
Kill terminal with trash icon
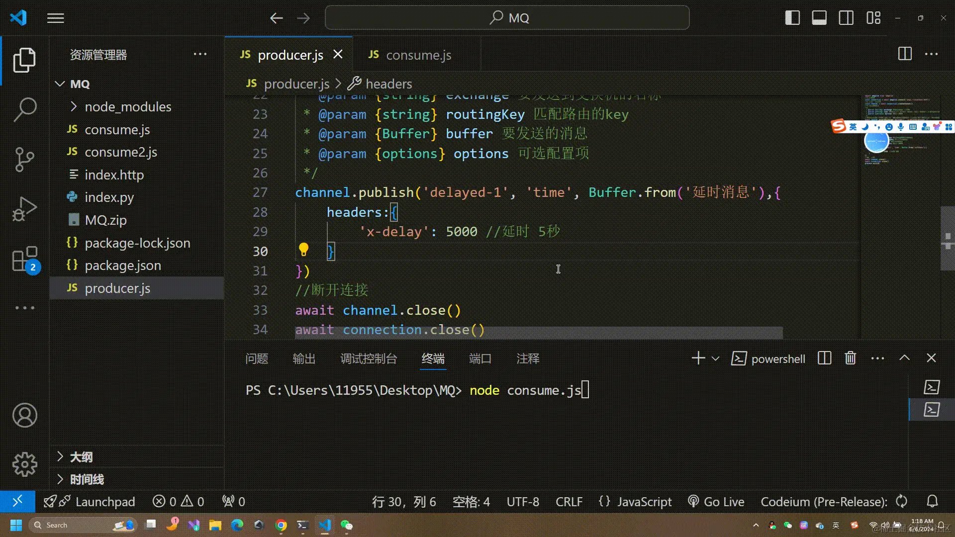(851, 358)
